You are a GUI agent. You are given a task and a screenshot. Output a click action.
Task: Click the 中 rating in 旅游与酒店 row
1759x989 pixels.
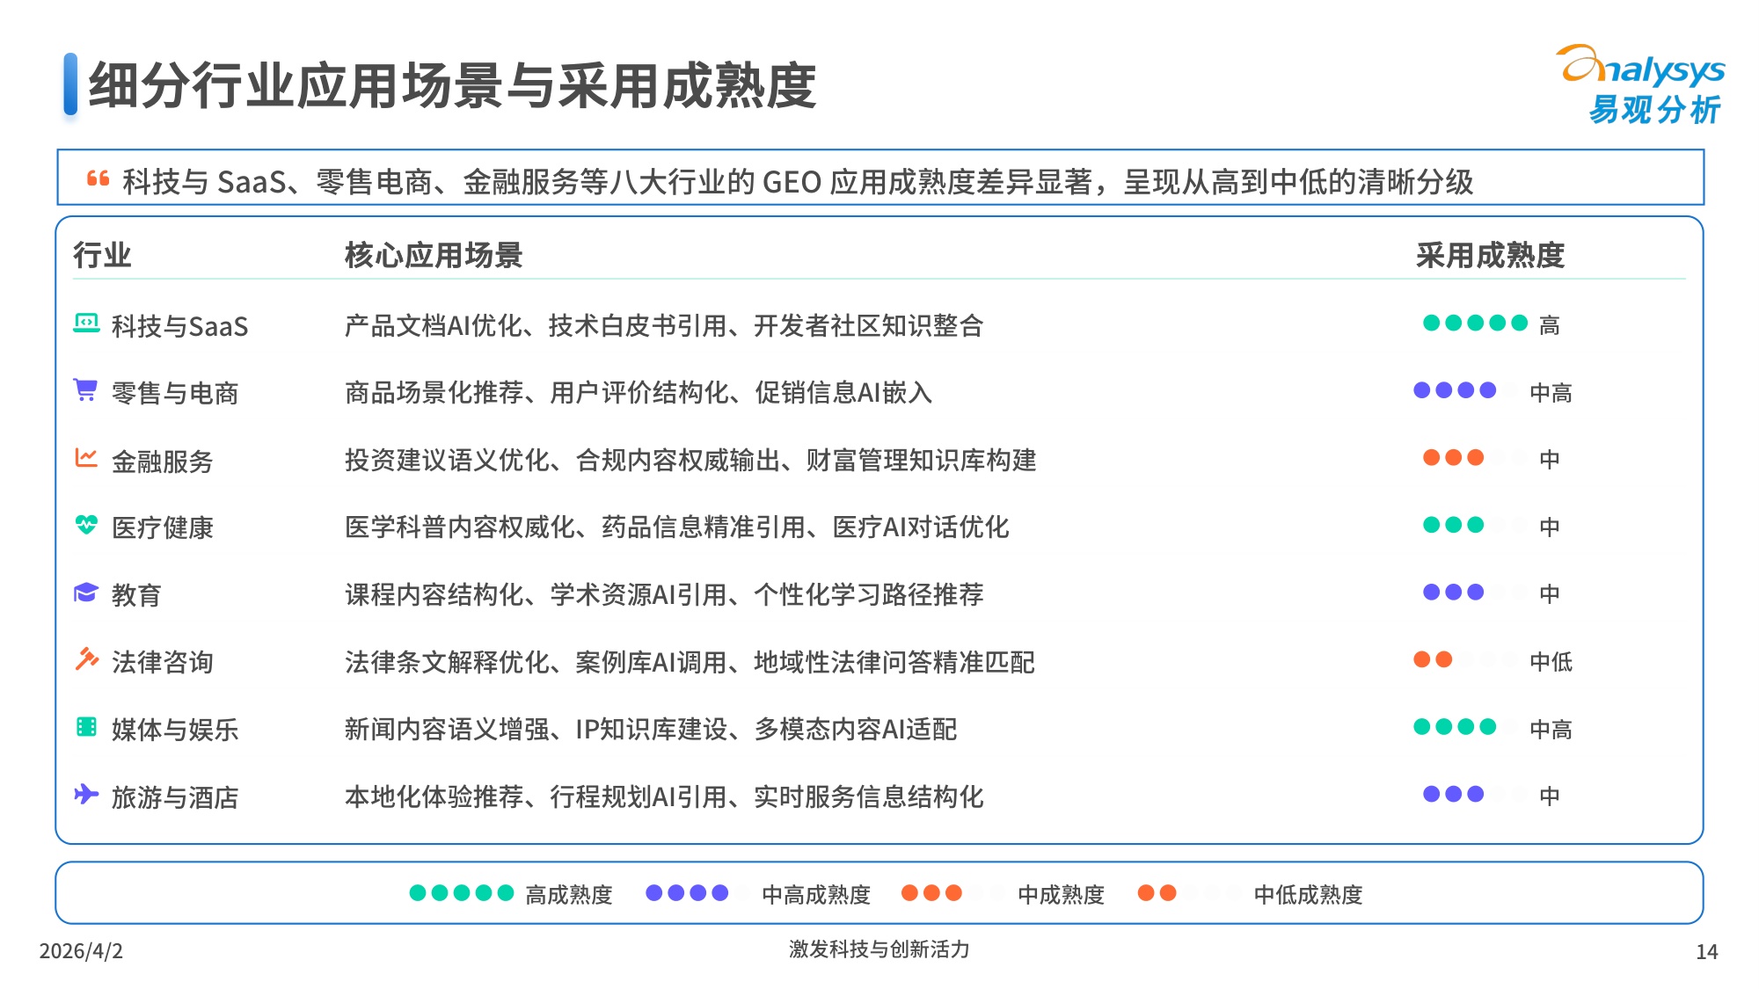[x=1550, y=796]
